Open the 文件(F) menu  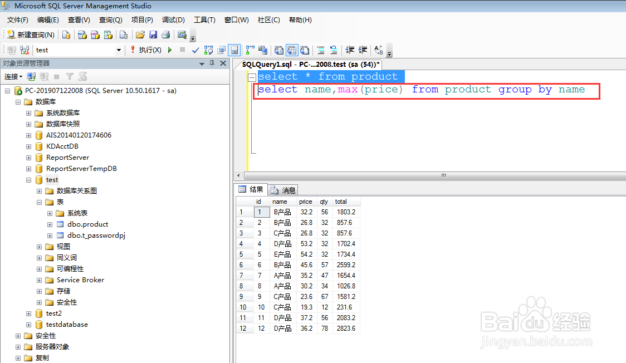point(18,20)
